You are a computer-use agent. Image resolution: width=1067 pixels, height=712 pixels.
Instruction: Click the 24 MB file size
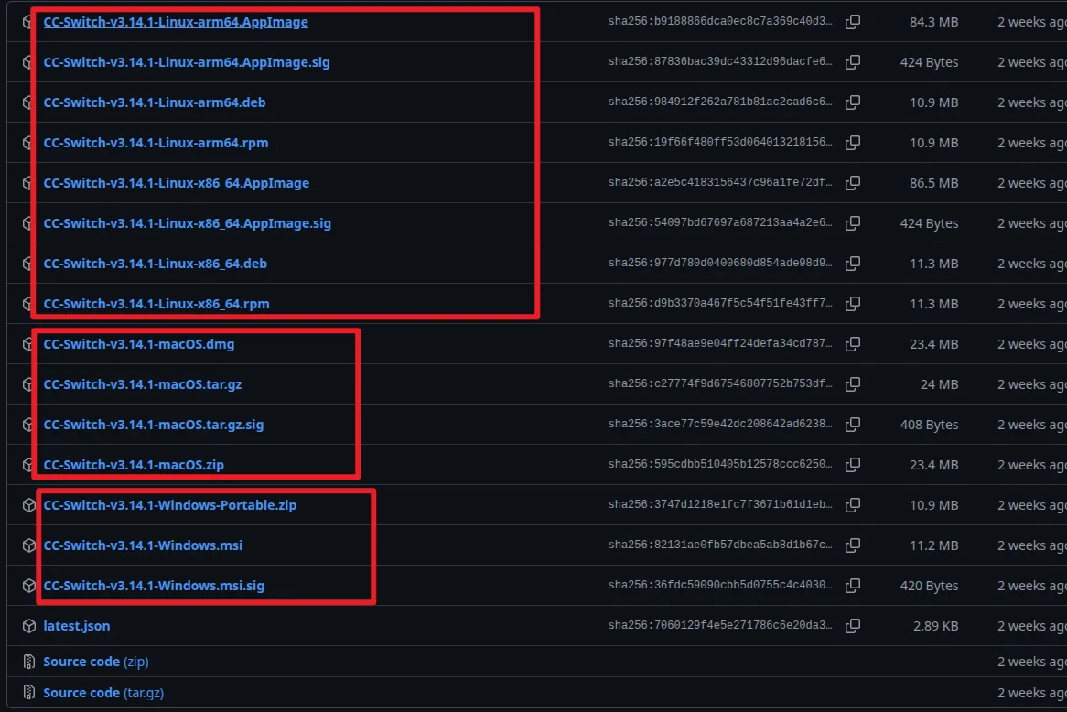(939, 383)
